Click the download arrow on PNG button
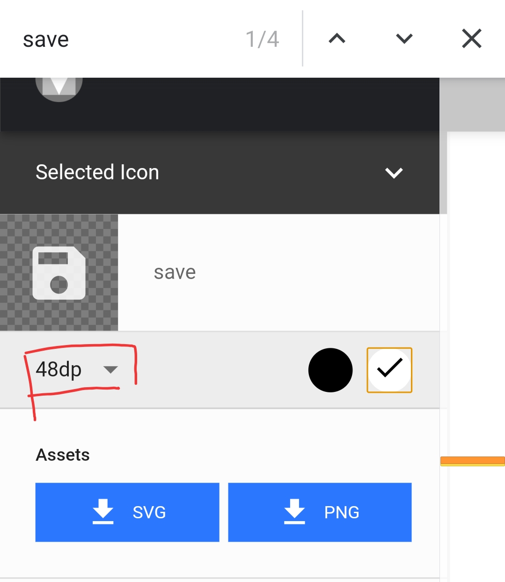The height and width of the screenshot is (582, 505). pyautogui.click(x=294, y=511)
